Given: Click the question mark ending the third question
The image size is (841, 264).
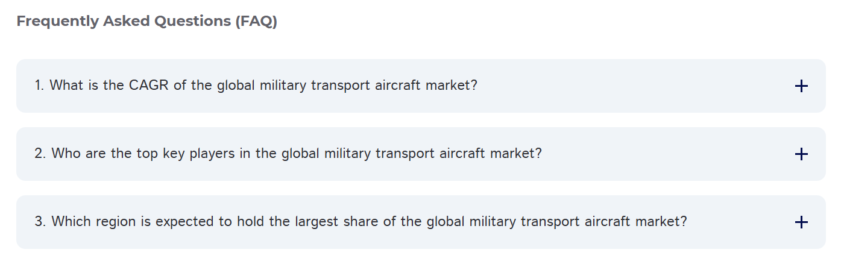Looking at the screenshot, I should tap(684, 222).
